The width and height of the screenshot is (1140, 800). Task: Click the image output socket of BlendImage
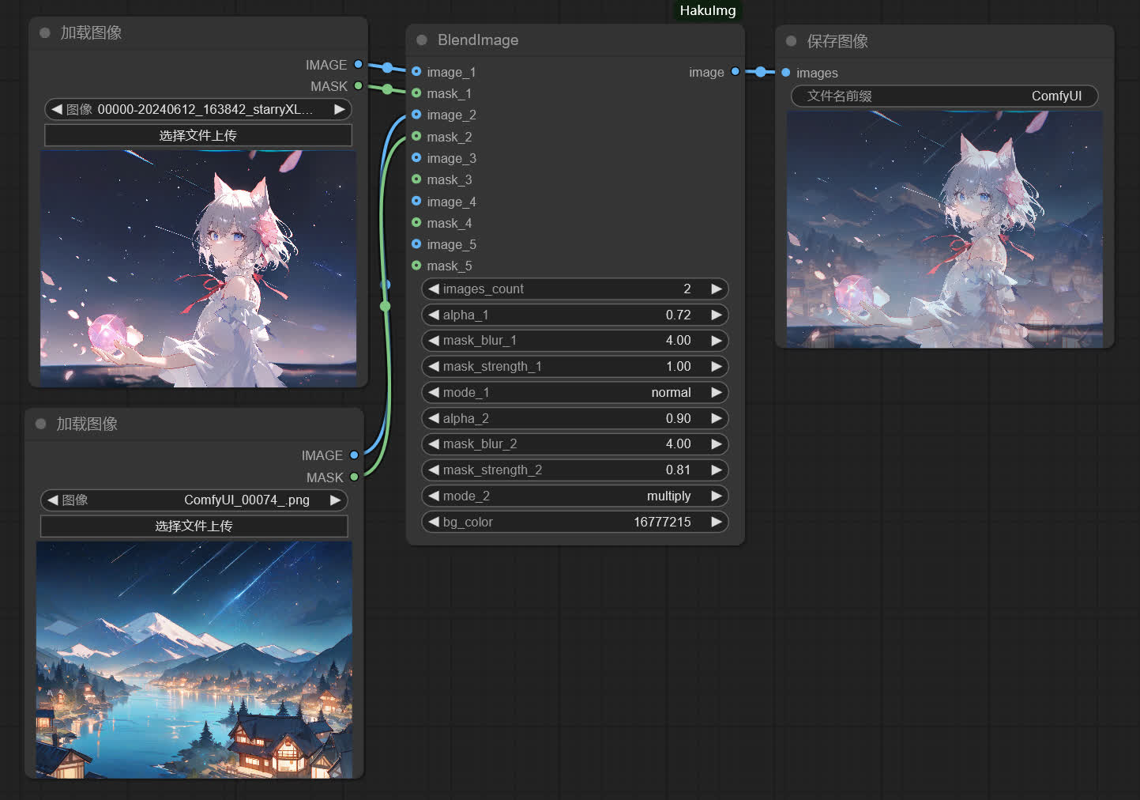coord(736,71)
